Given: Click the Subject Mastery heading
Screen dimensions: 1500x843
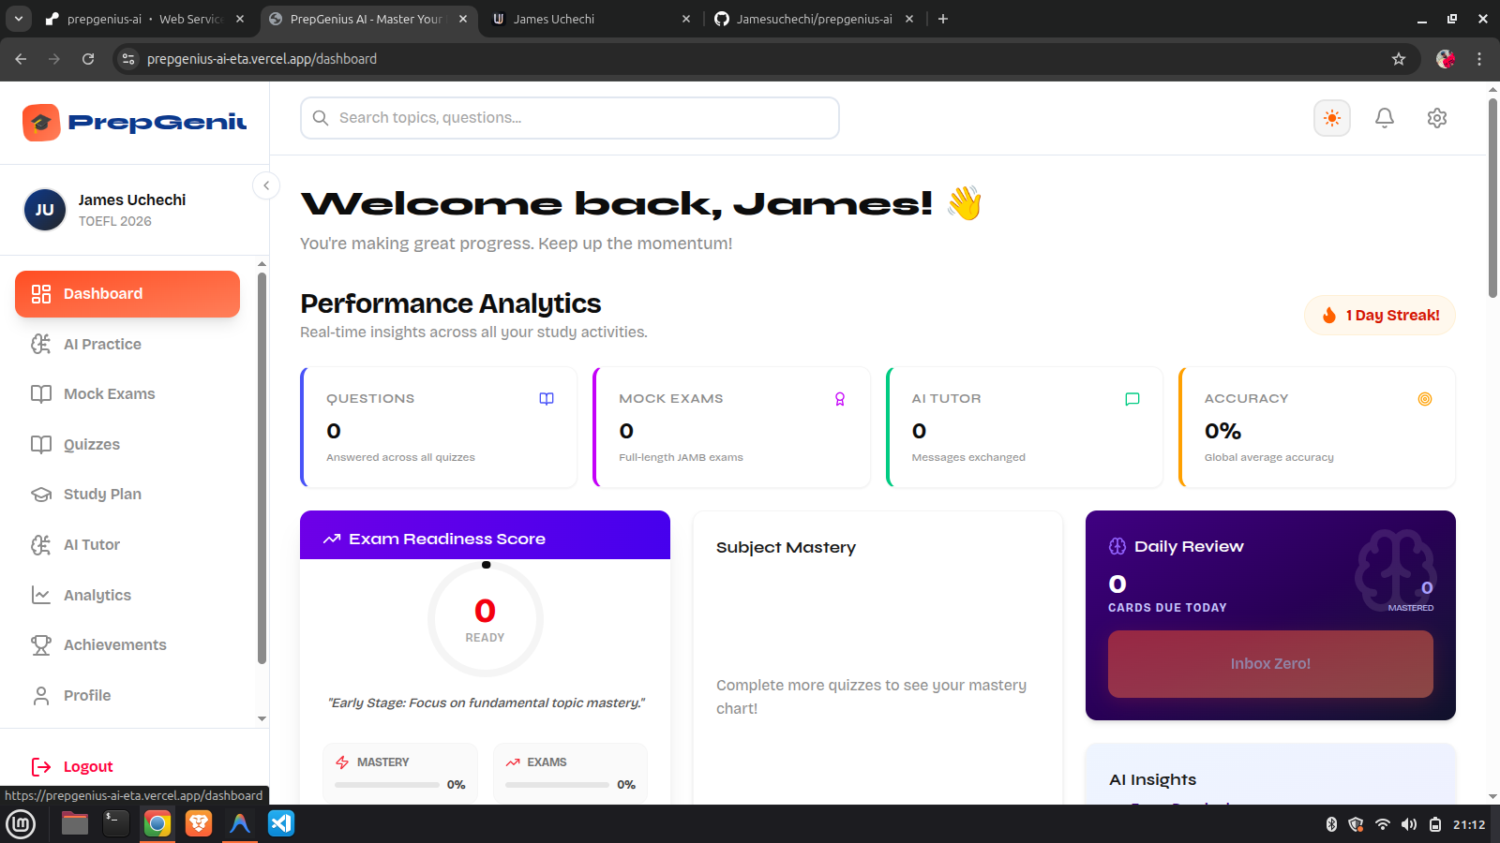Looking at the screenshot, I should pos(786,548).
